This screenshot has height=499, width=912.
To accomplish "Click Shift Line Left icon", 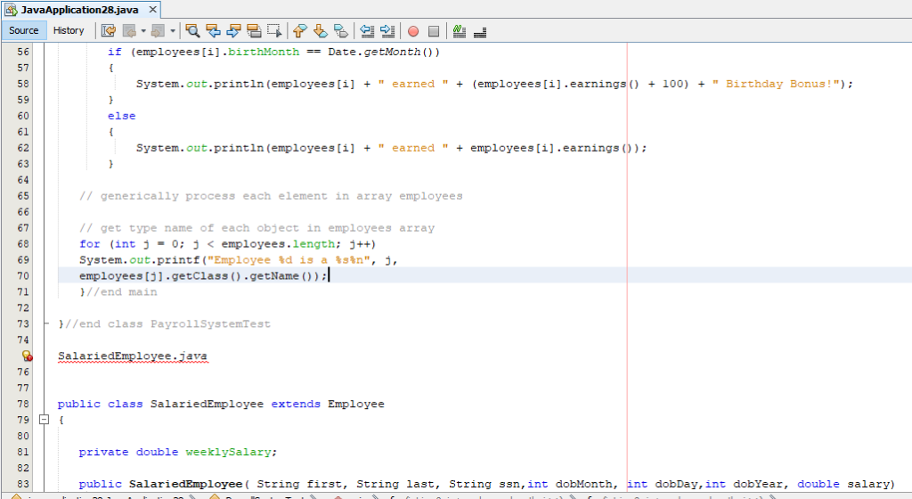I will (x=366, y=31).
